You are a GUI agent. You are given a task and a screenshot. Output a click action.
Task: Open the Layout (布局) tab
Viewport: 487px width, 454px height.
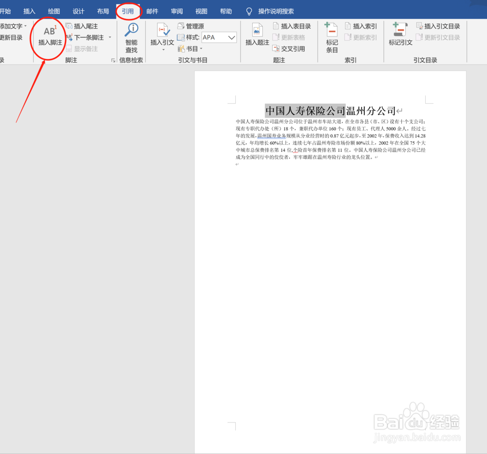(x=103, y=11)
